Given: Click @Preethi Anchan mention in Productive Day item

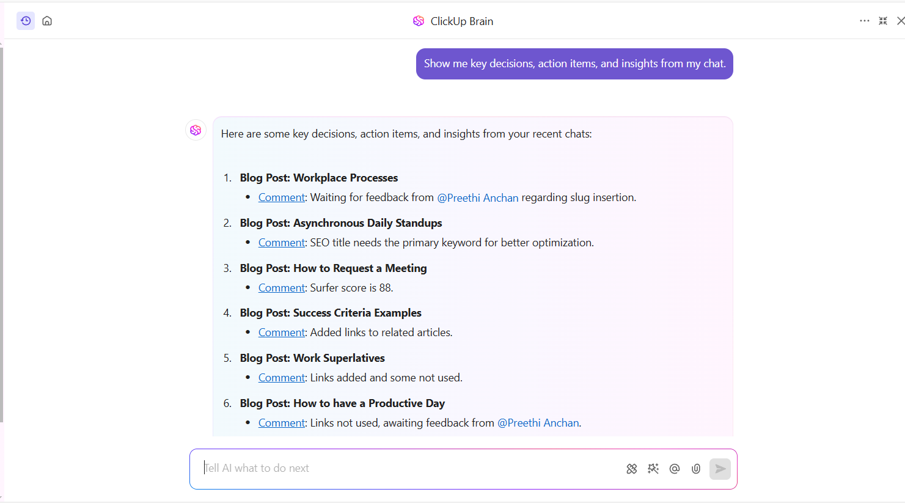Looking at the screenshot, I should click(x=538, y=423).
